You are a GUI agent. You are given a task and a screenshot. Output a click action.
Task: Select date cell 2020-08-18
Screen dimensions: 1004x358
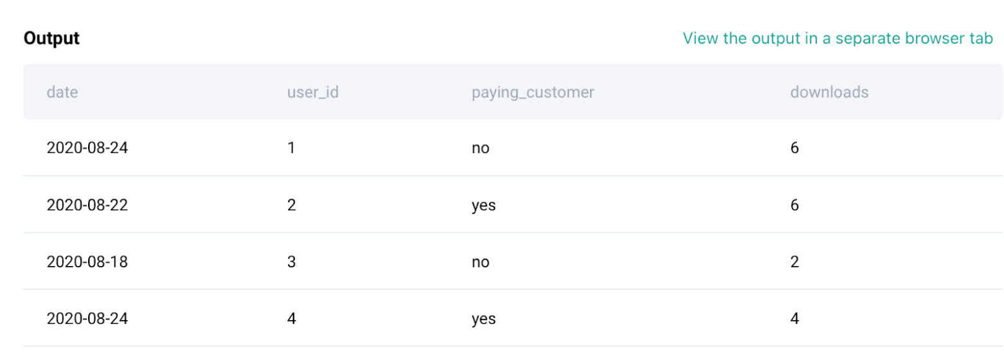[87, 262]
